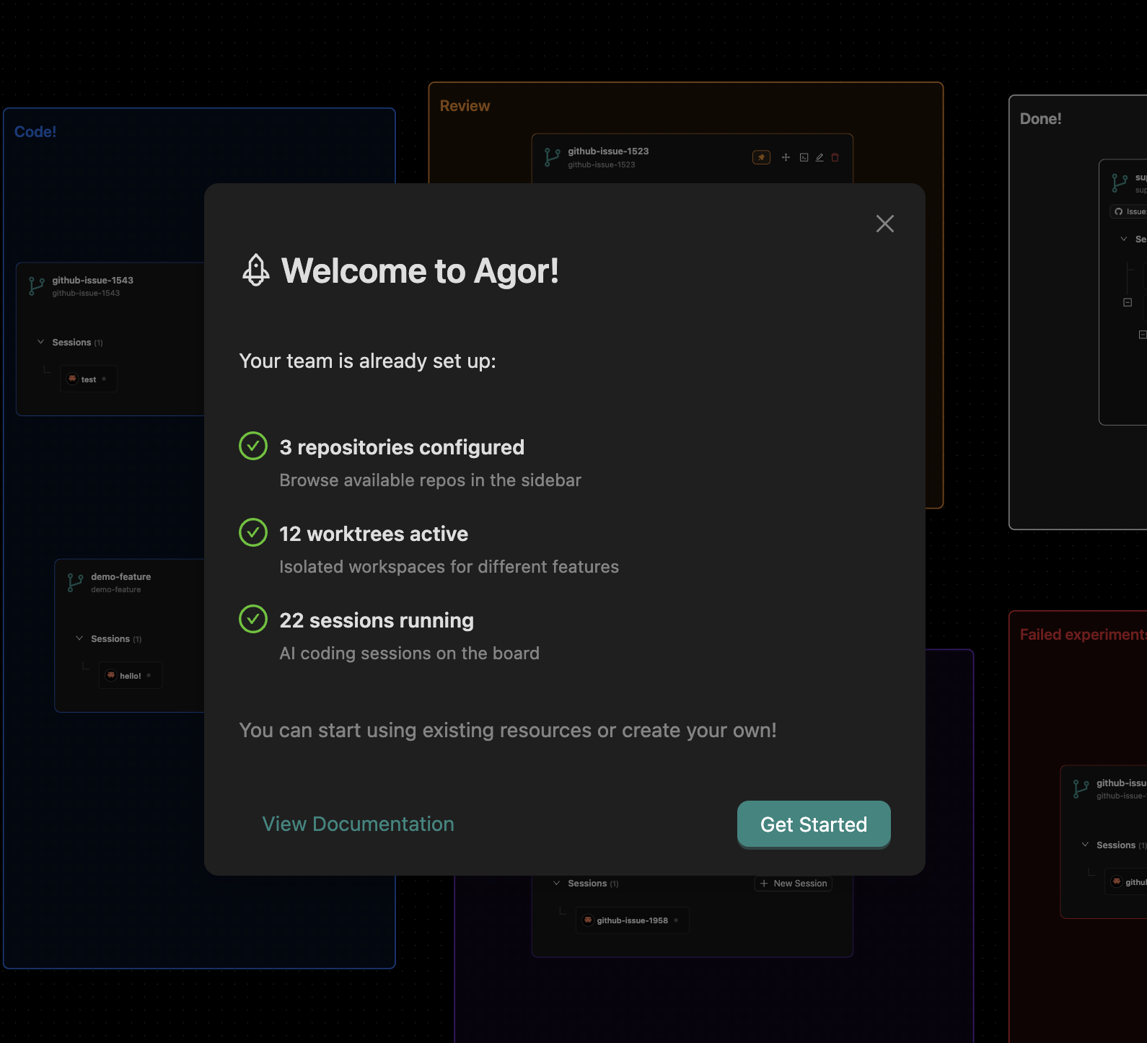Collapse Sessions under demo-feature
The height and width of the screenshot is (1043, 1147).
point(80,638)
